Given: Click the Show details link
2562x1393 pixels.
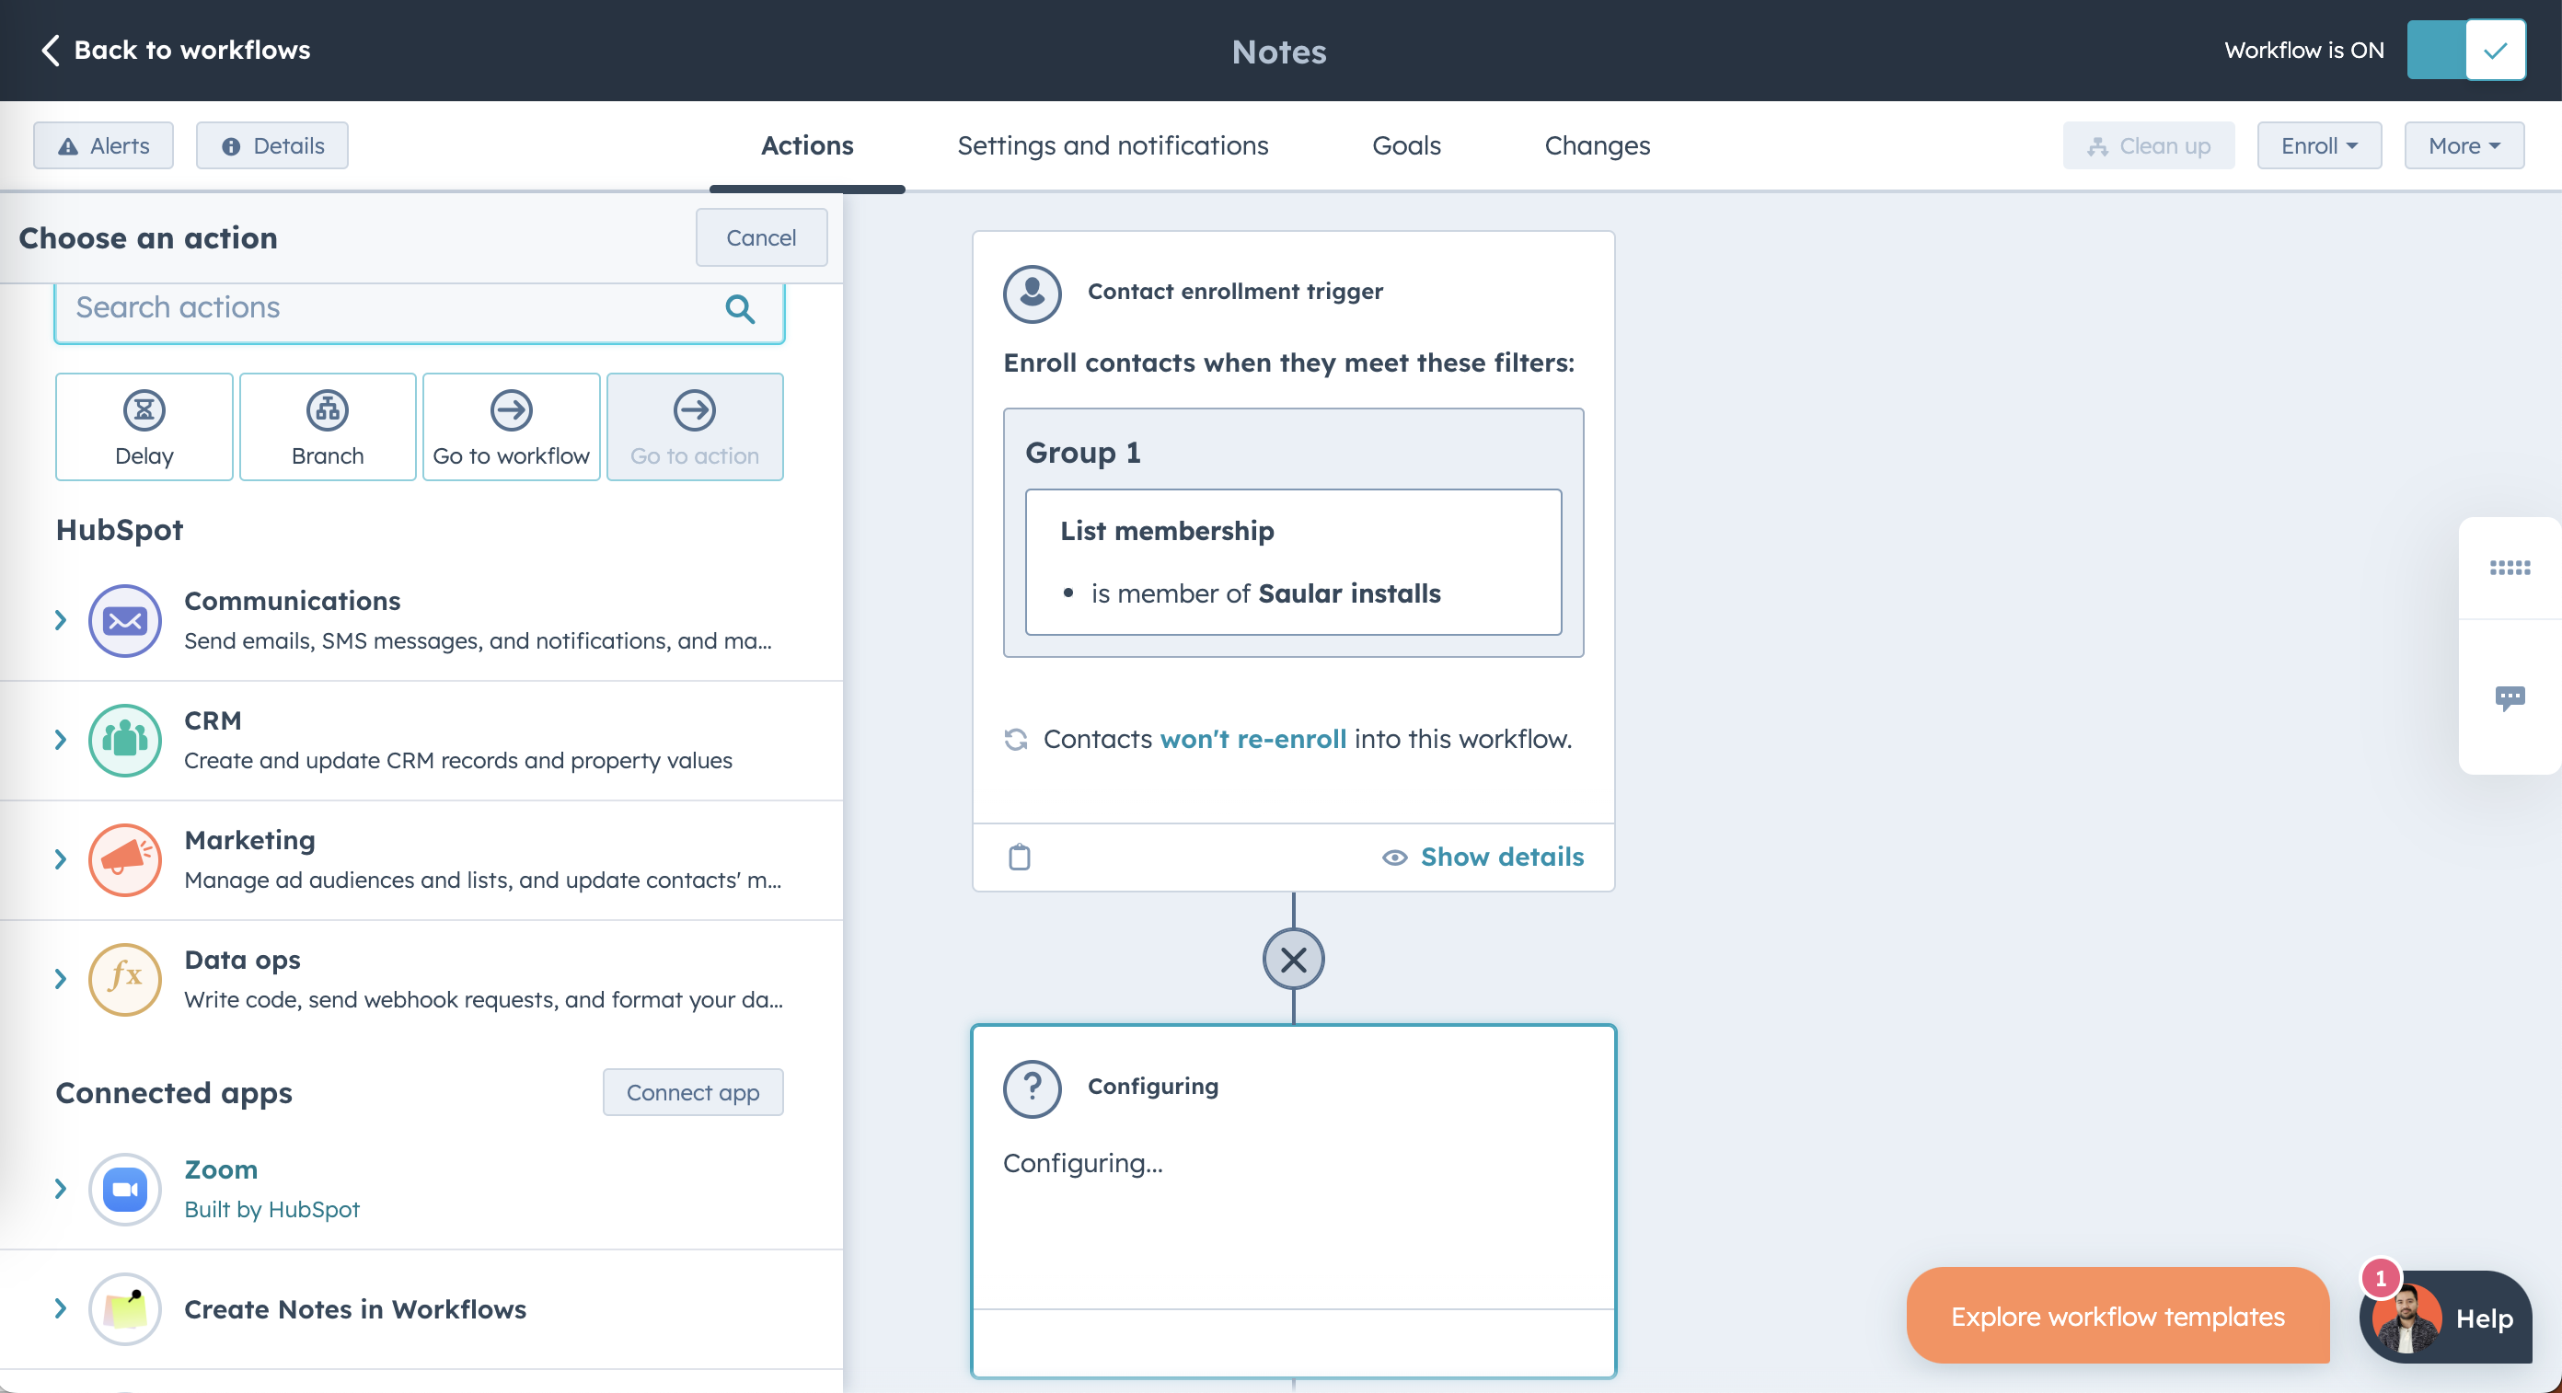Looking at the screenshot, I should [1502, 858].
